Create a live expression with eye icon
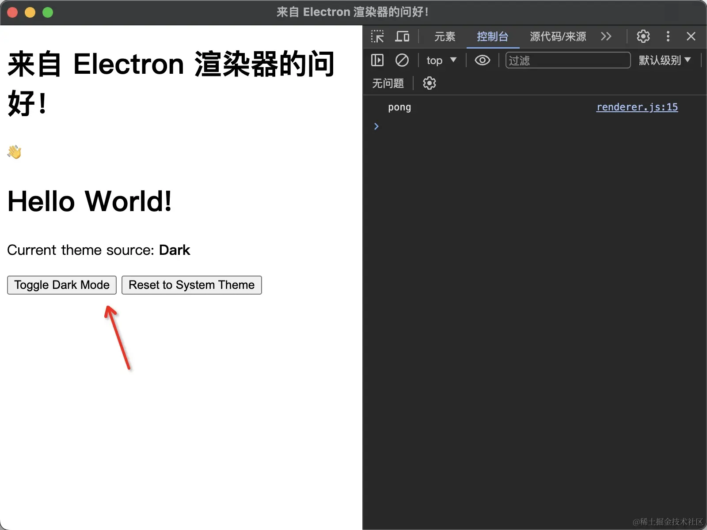This screenshot has width=707, height=530. click(482, 60)
